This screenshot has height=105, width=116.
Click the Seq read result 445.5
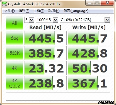pos(45,38)
